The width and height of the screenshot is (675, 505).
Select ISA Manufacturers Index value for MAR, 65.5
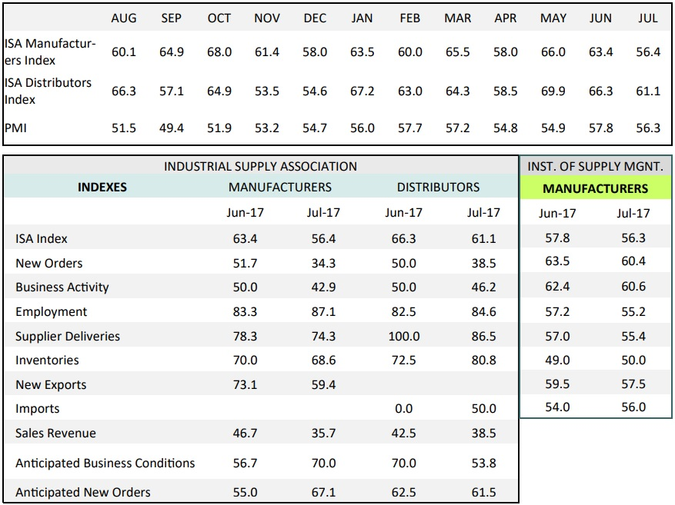coord(458,52)
